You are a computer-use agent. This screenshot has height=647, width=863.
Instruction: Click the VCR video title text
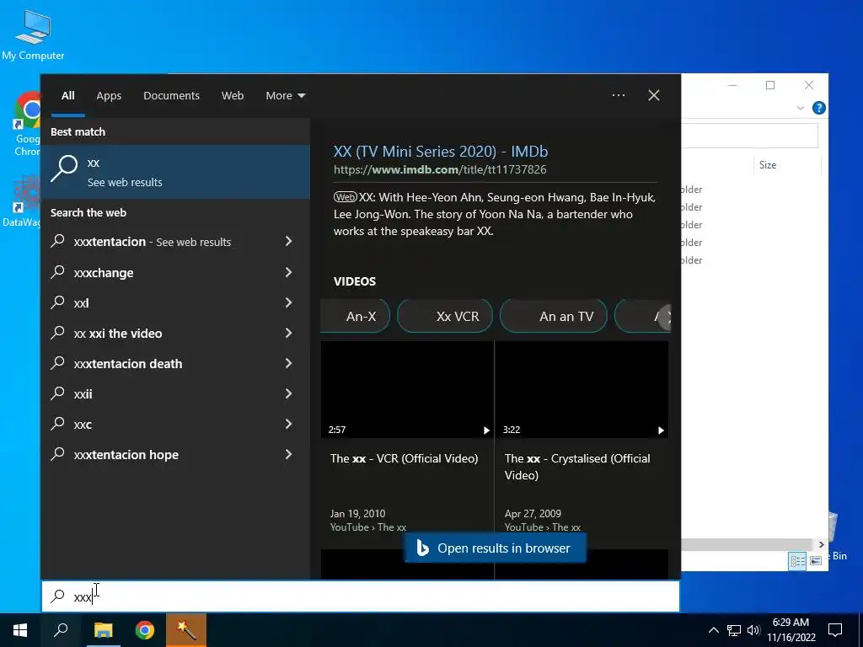[404, 458]
